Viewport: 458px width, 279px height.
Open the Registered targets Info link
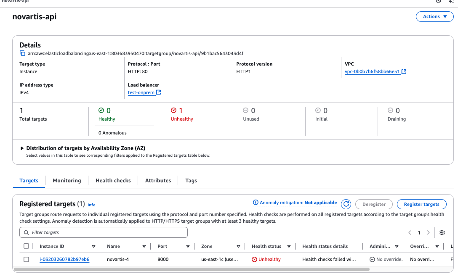coord(91,205)
